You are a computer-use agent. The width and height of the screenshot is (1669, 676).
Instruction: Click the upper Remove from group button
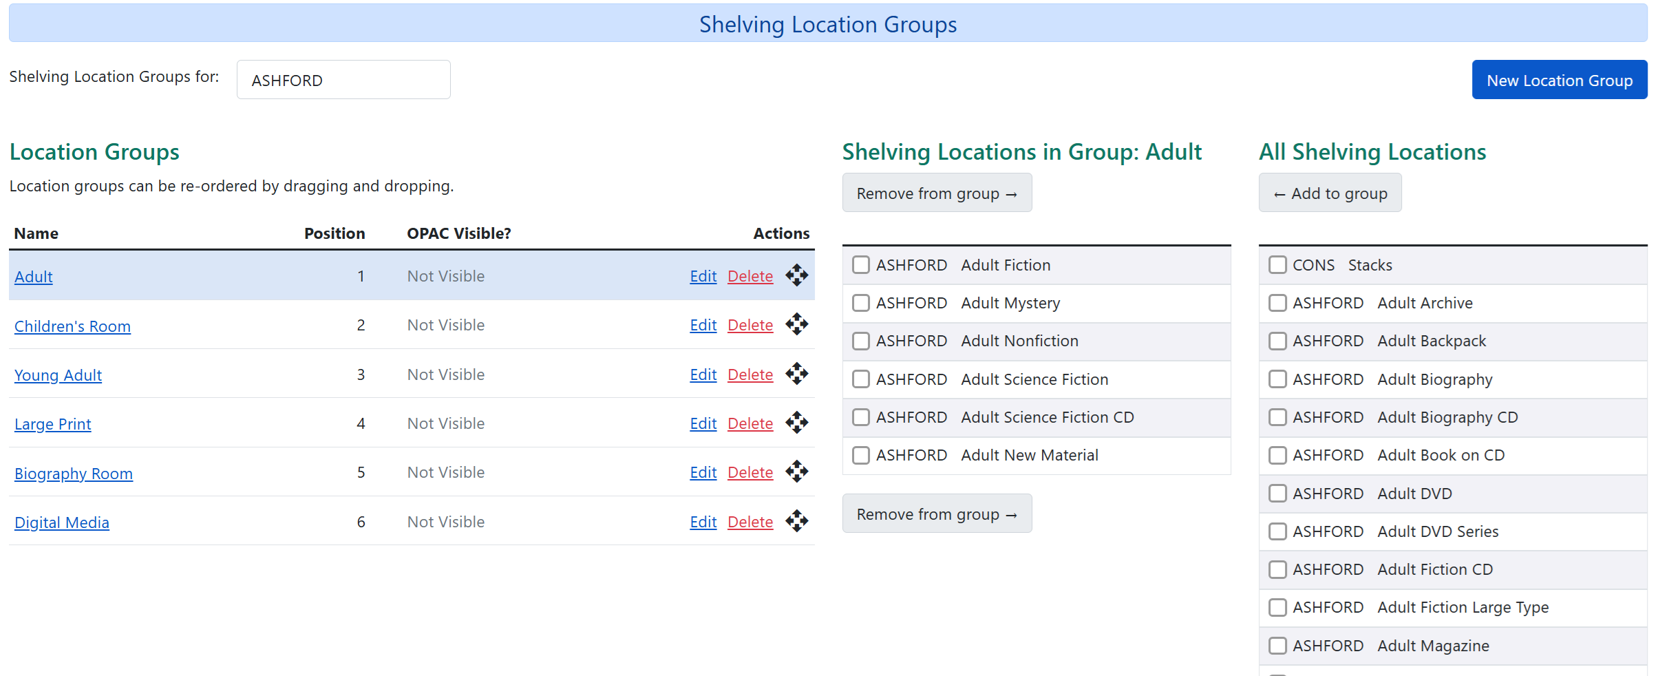pos(937,193)
